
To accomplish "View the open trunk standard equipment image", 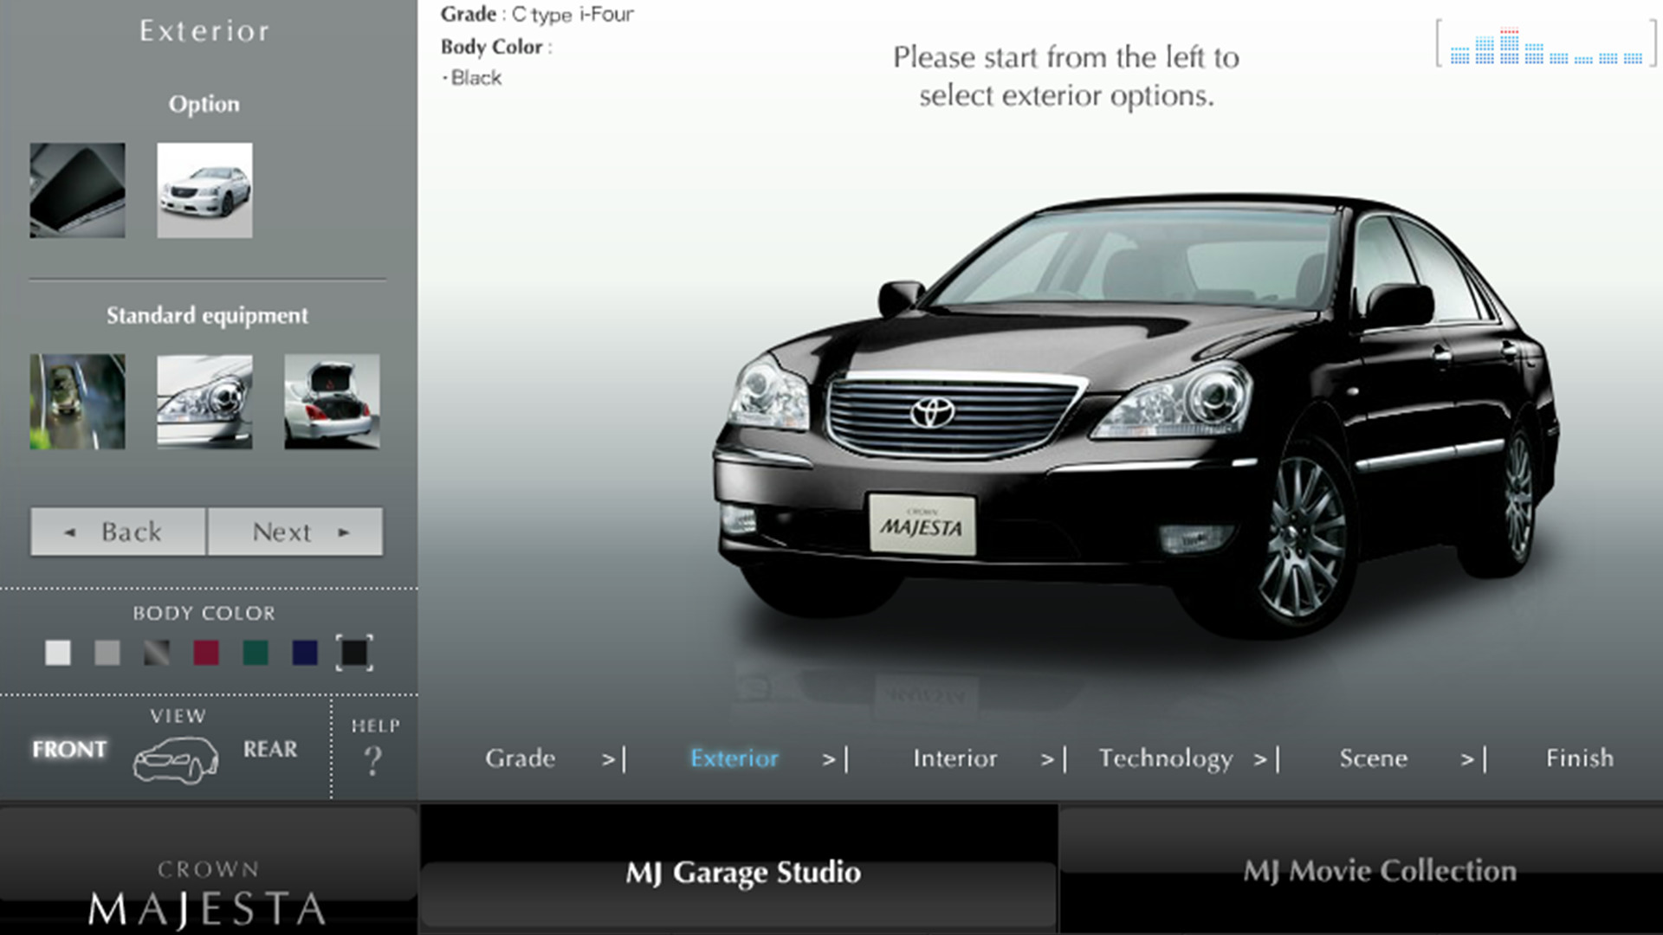I will [x=332, y=401].
